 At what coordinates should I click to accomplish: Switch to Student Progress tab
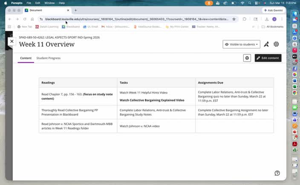(49, 58)
